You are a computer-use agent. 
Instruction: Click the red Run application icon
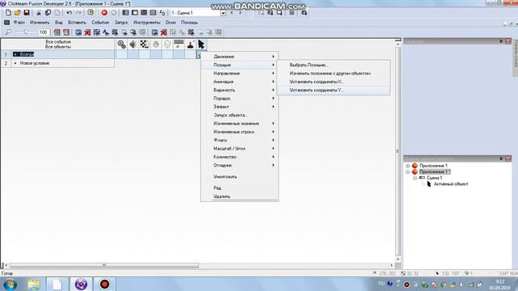(104, 13)
